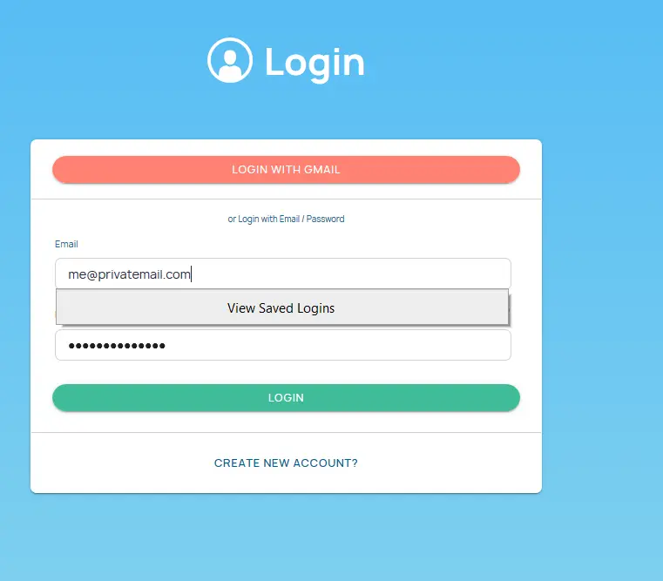Click the Login heading text

click(x=315, y=63)
